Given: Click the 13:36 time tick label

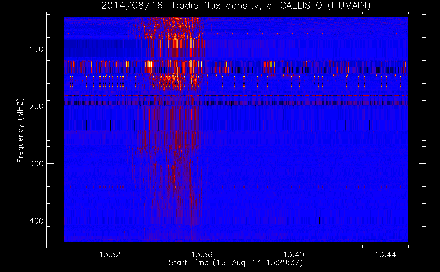Looking at the screenshot, I should pos(202,255).
